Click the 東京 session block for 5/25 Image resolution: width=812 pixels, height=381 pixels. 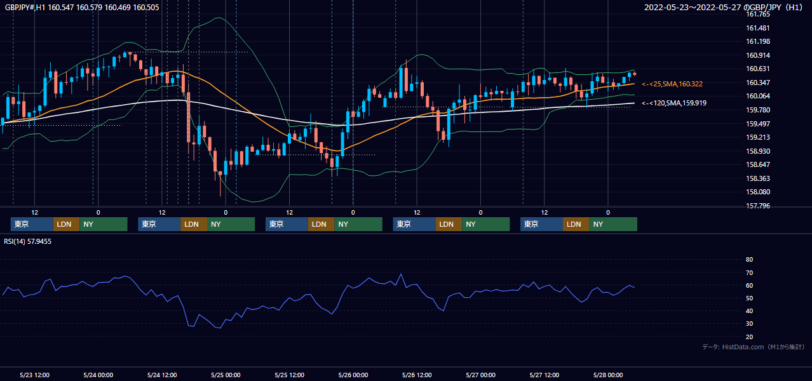pos(287,224)
